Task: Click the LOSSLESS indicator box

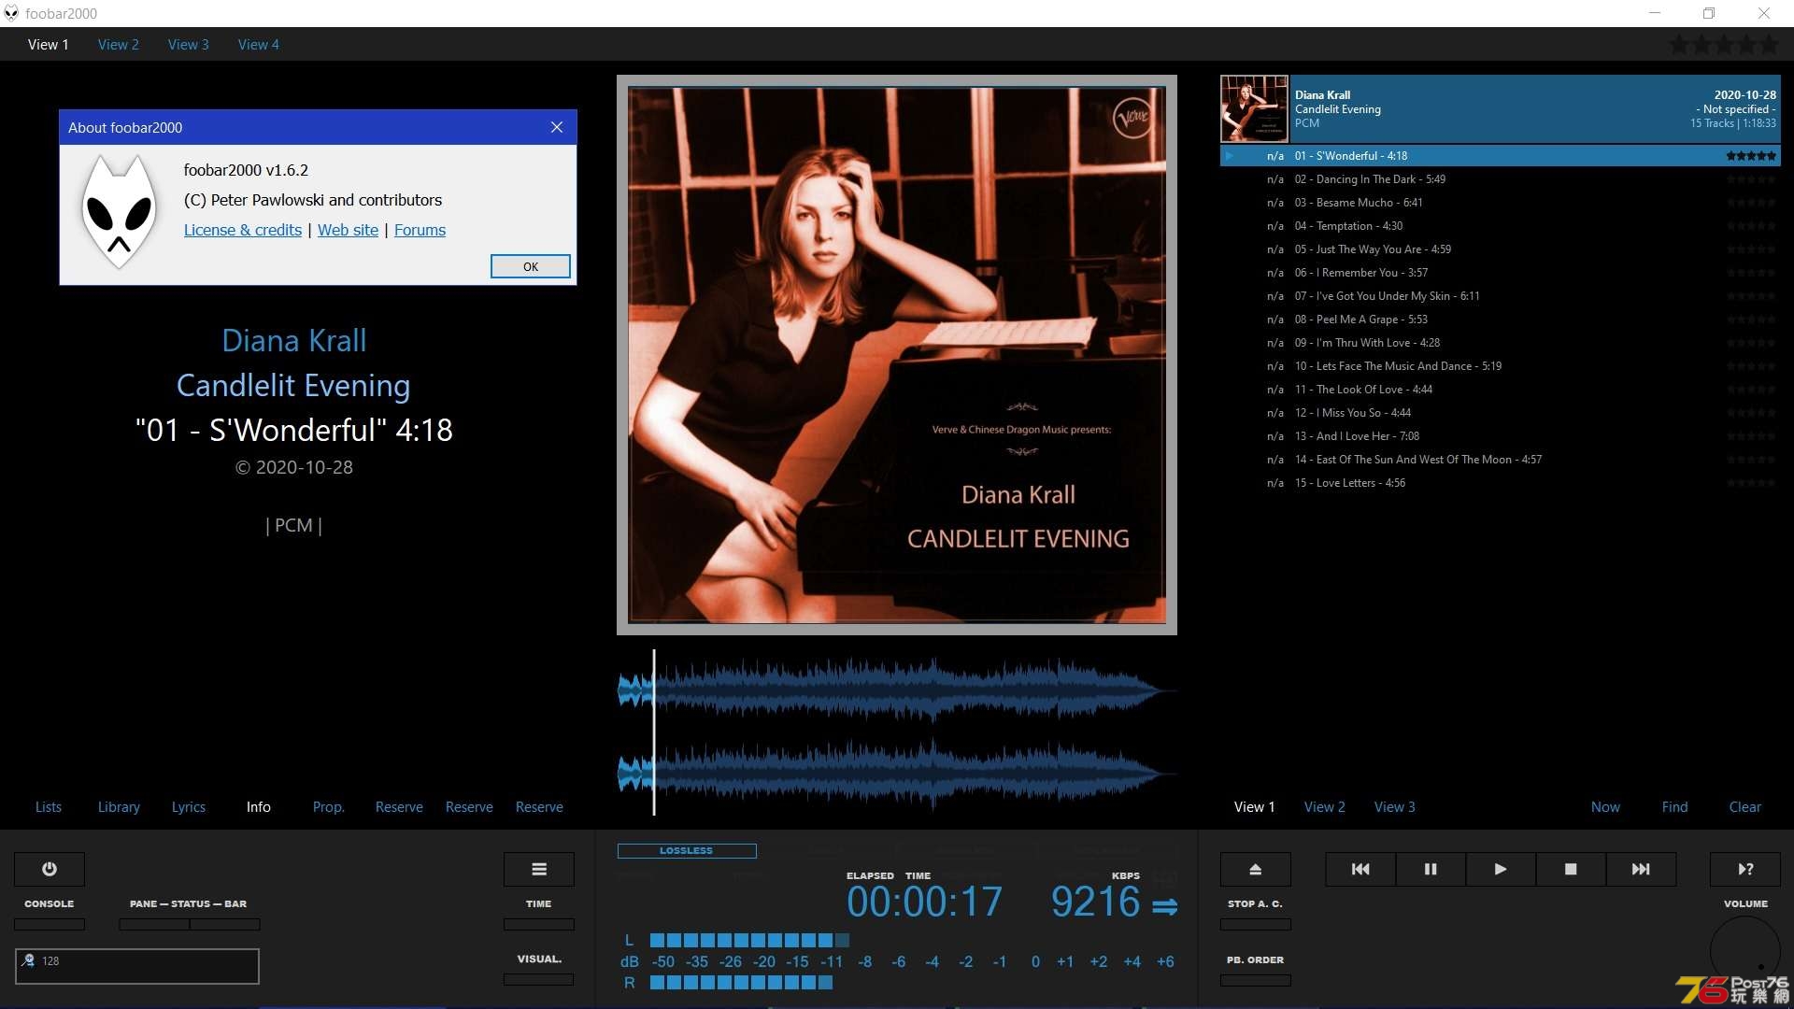Action: (687, 851)
